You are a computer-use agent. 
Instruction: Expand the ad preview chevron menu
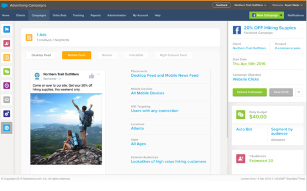[x=98, y=74]
